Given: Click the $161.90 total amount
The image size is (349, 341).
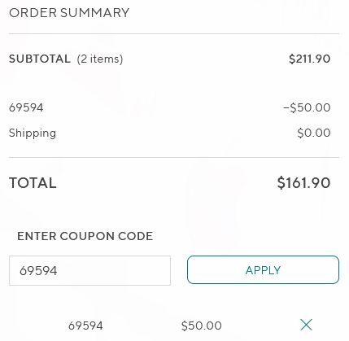Looking at the screenshot, I should [303, 182].
